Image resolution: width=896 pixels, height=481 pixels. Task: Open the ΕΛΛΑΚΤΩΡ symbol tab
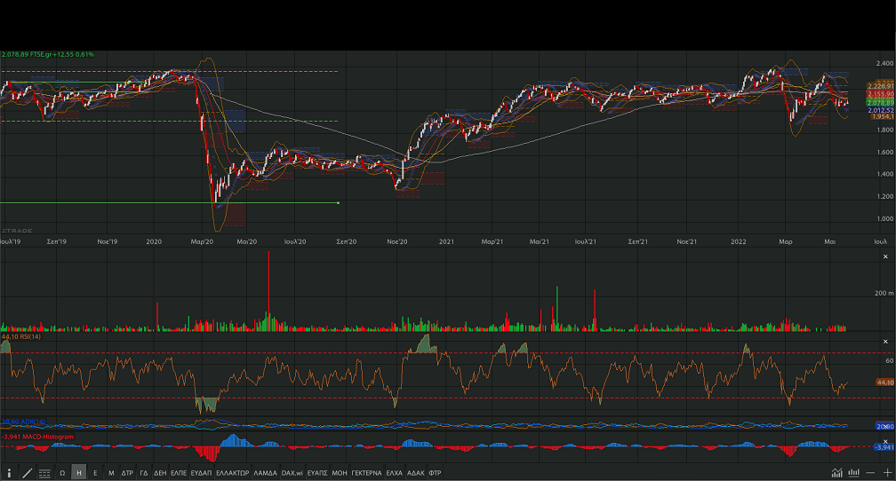(x=232, y=473)
